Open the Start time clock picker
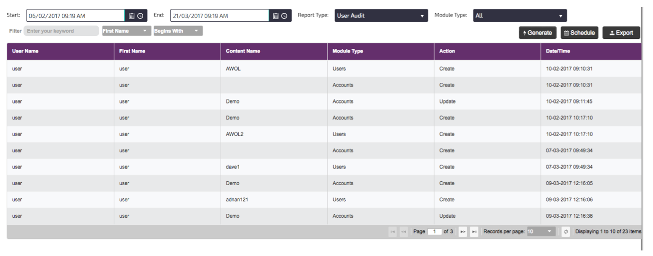Screen dimensions: 653x256 point(140,16)
